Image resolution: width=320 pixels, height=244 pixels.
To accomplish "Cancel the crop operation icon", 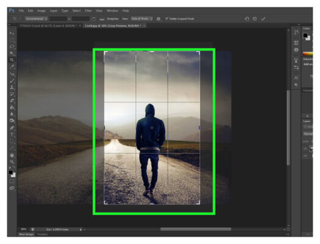I will (255, 19).
